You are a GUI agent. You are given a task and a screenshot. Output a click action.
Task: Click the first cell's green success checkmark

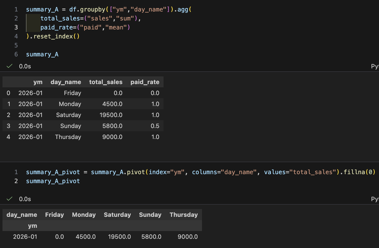pyautogui.click(x=9, y=66)
